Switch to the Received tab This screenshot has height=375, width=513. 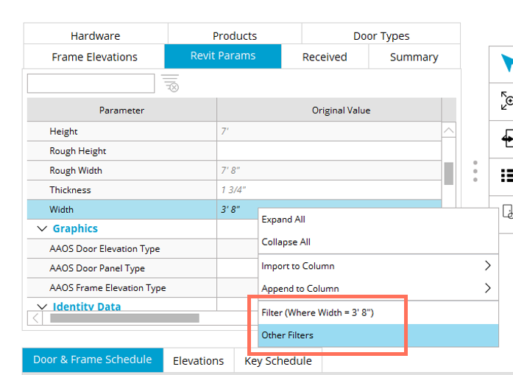[x=325, y=57]
